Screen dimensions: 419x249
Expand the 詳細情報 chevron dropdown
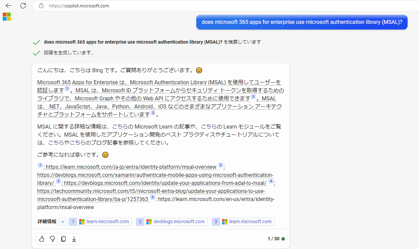(x=63, y=222)
